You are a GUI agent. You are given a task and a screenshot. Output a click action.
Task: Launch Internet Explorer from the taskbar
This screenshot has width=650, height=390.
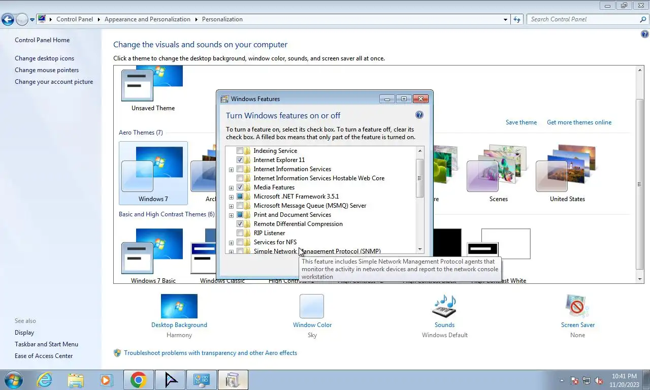point(45,380)
